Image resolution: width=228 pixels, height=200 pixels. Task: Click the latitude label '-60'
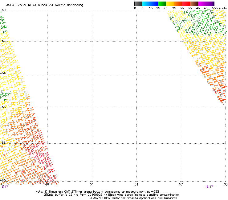(3, 180)
